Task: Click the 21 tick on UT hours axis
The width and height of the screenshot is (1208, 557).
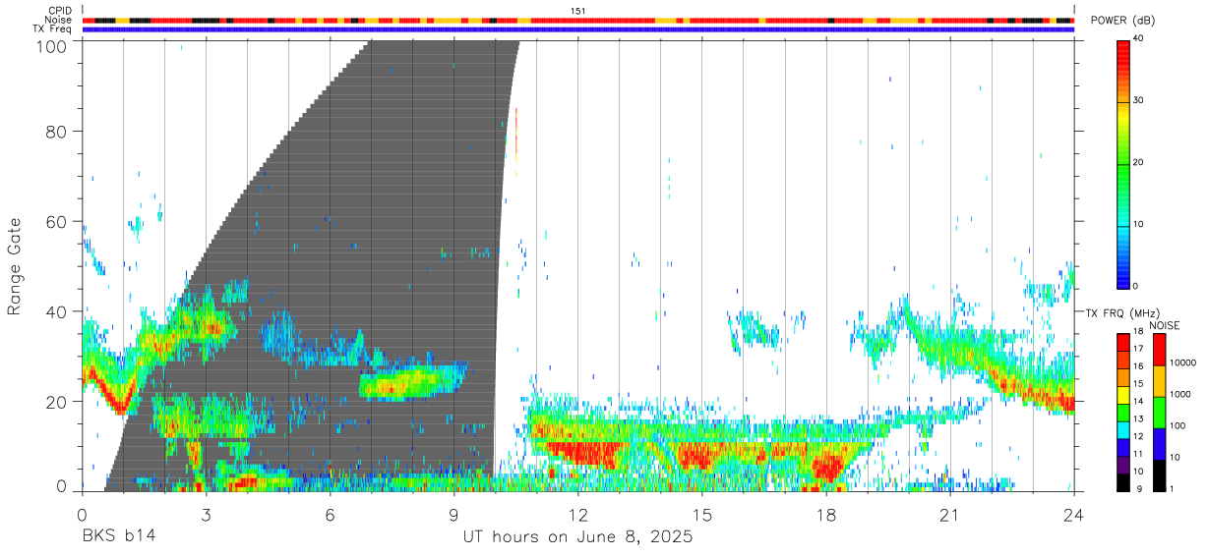Action: point(949,515)
